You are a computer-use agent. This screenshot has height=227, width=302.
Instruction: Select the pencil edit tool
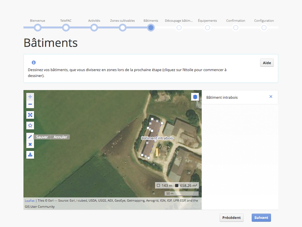point(30,137)
